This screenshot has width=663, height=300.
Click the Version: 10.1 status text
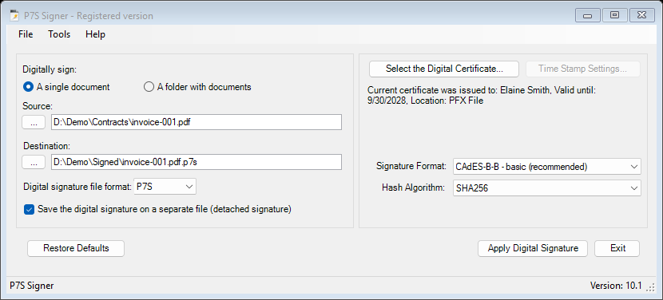pos(616,286)
